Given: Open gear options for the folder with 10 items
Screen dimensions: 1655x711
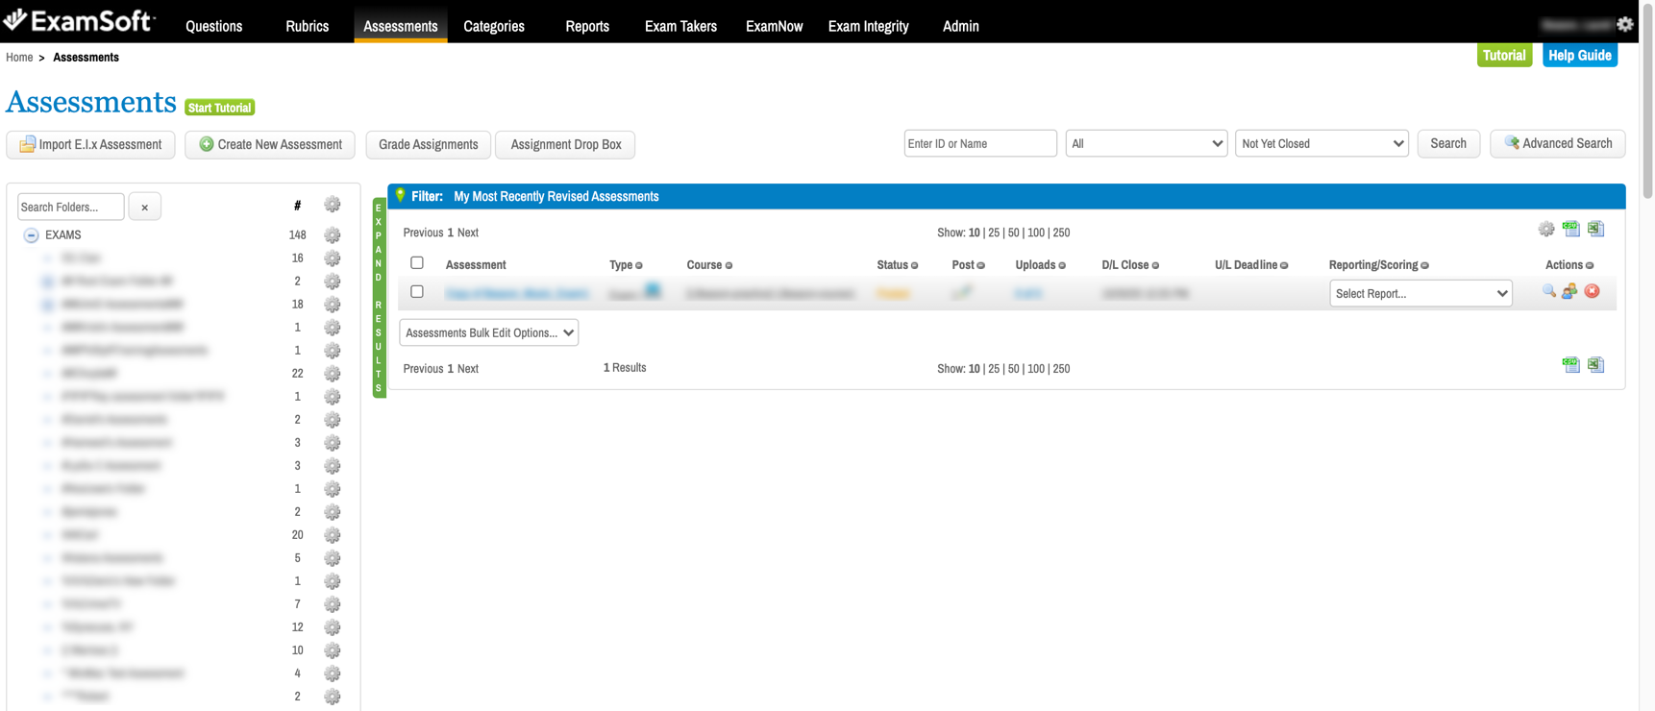Looking at the screenshot, I should [333, 650].
